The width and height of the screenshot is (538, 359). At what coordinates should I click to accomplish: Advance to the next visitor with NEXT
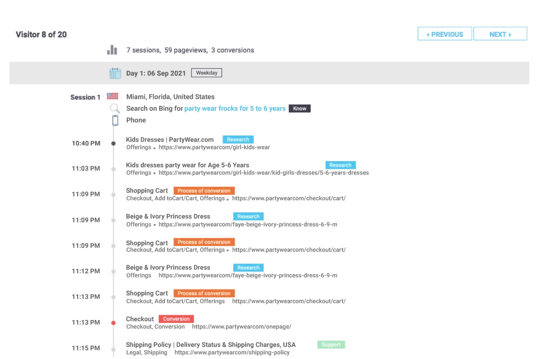click(x=500, y=34)
